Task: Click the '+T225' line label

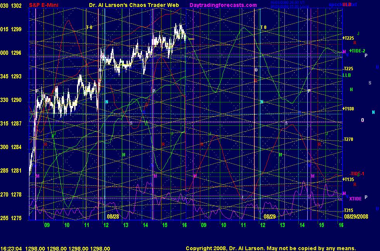Action: pos(348,38)
